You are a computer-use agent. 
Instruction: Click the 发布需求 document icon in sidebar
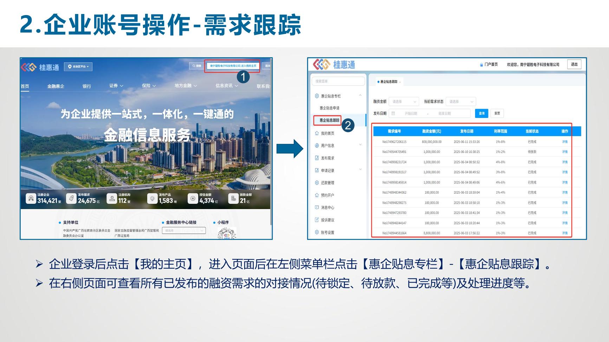317,158
